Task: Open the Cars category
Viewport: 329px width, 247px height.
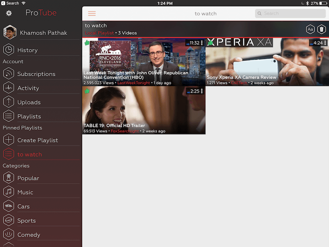Action: pos(23,207)
